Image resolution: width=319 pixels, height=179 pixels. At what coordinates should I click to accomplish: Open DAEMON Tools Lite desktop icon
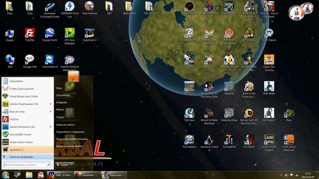70,9
